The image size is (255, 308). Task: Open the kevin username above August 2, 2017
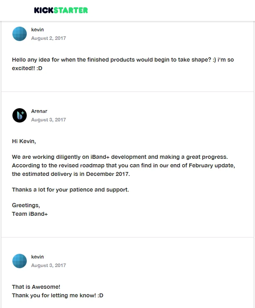coord(37,30)
